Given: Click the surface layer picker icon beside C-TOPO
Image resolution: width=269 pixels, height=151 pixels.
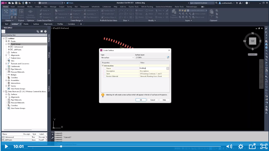Looking at the screenshot, I should [x=168, y=57].
